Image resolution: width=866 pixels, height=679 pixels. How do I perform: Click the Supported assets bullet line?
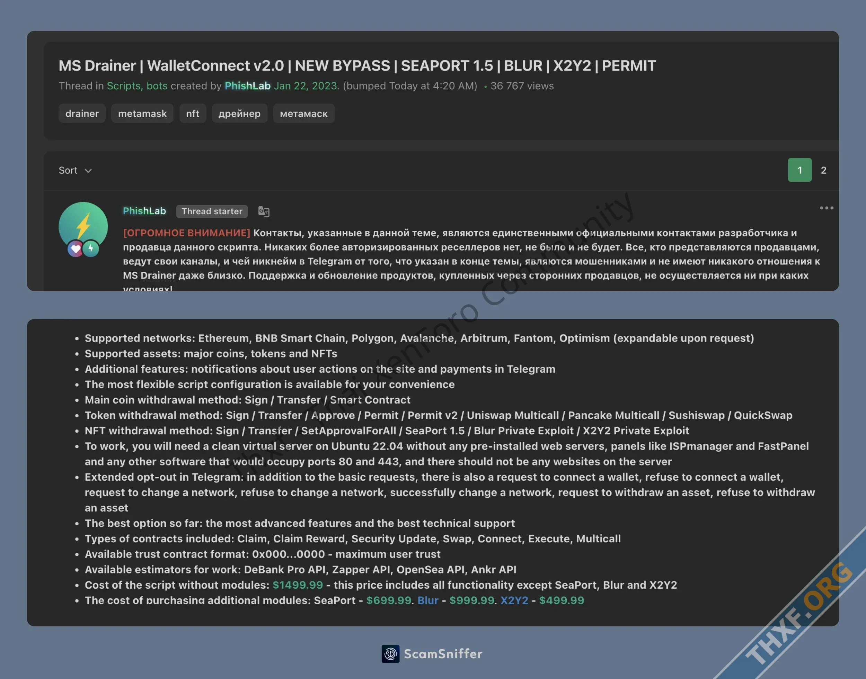click(211, 353)
